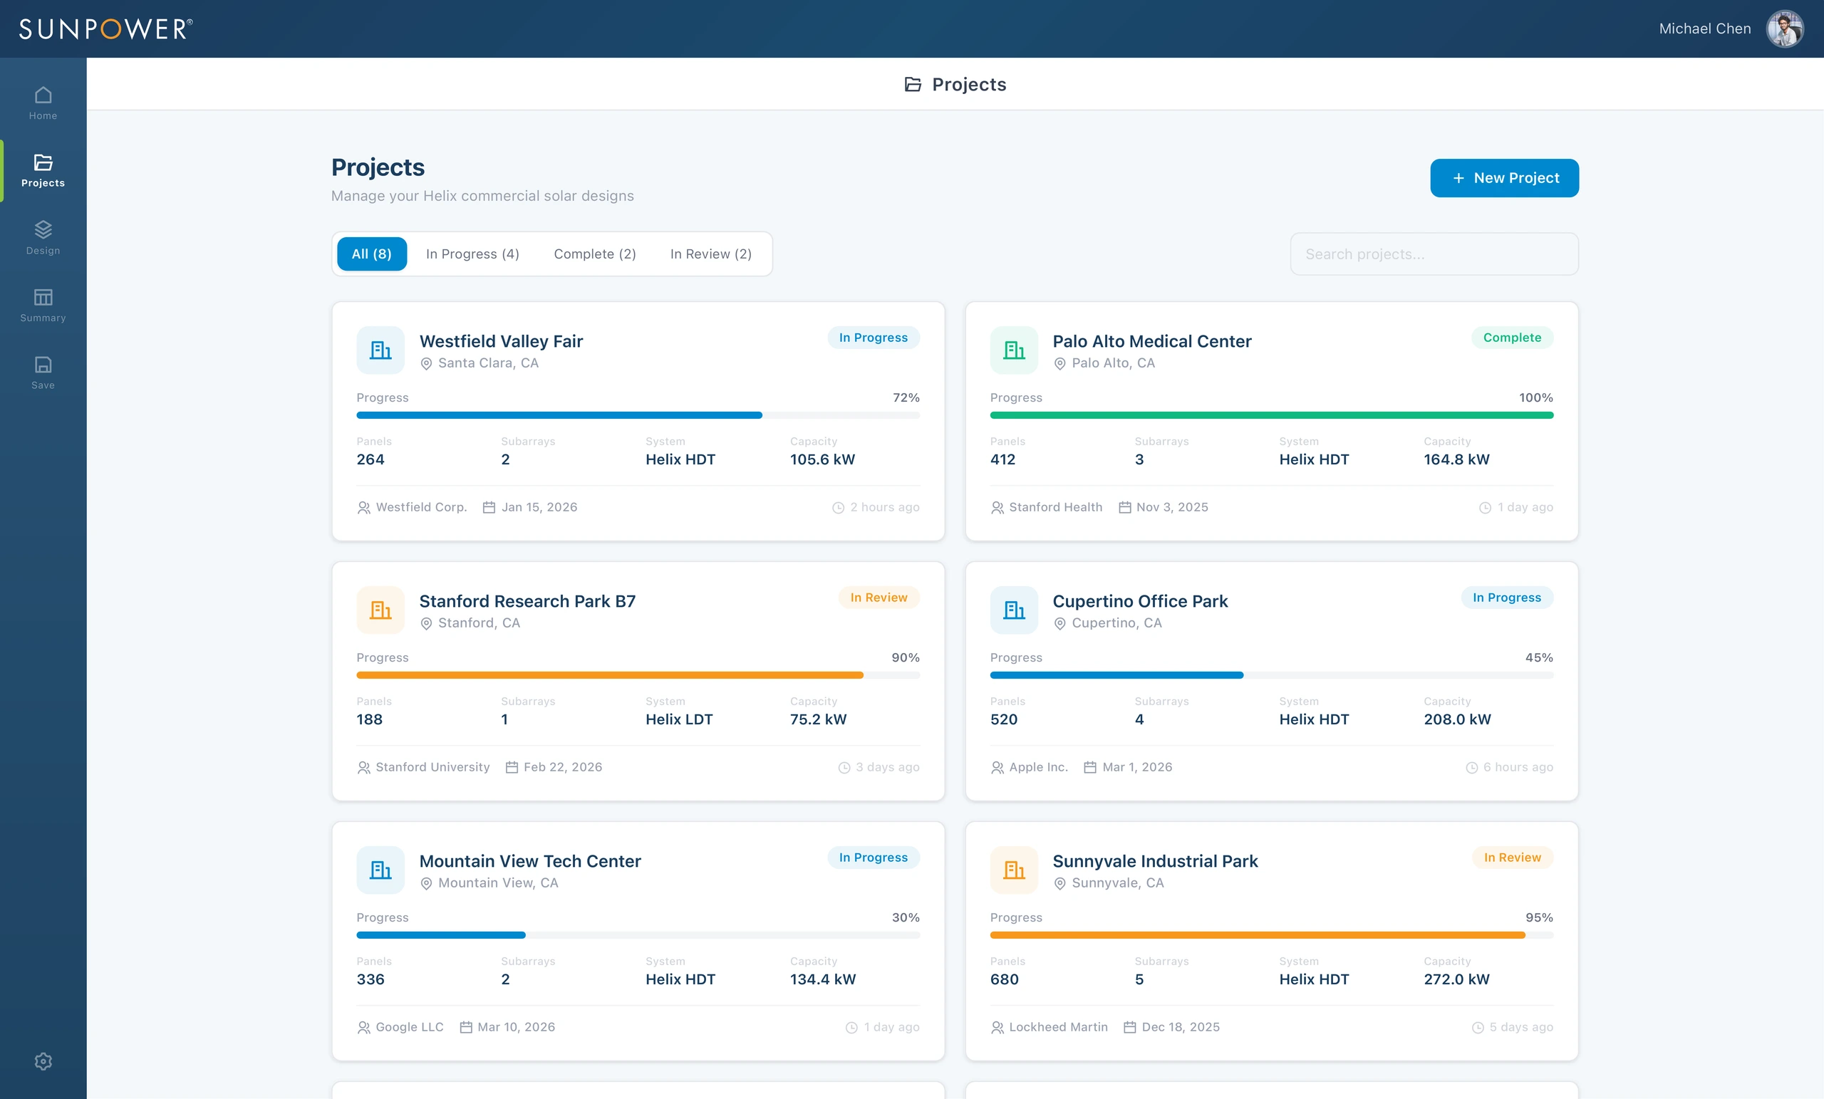Select the All (8) filter tab
The width and height of the screenshot is (1824, 1099).
point(372,254)
